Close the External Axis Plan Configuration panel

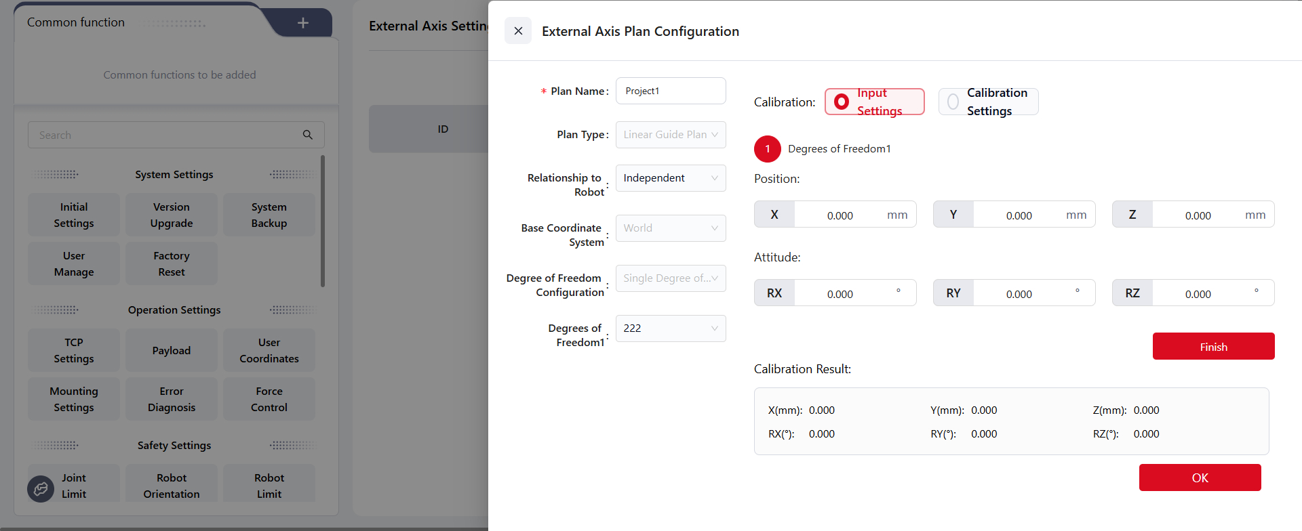tap(518, 31)
